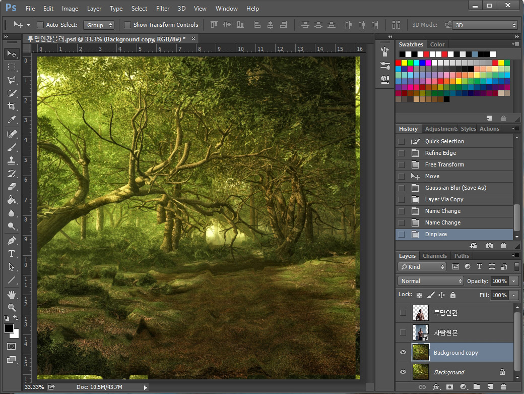Select the Eraser tool
This screenshot has width=524, height=394.
[11, 187]
